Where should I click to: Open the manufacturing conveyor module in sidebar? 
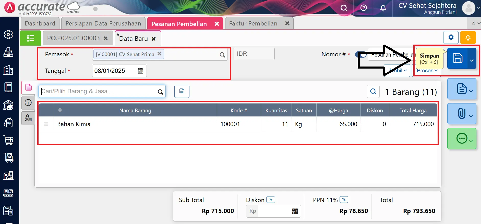point(8,193)
